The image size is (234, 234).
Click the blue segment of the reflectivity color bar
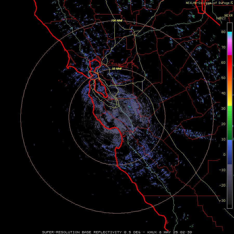point(230,152)
